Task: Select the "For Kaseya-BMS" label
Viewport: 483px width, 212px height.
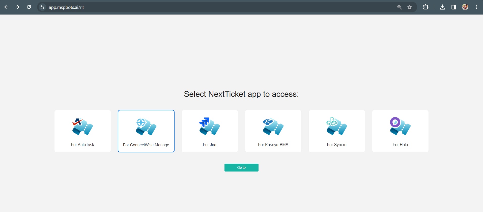Action: 273,145
